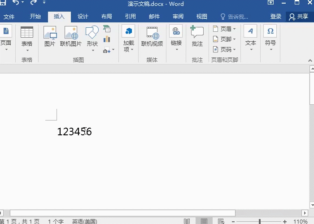Click the zoom slider handle
Viewport: 314px width, 224px height.
pos(260,221)
